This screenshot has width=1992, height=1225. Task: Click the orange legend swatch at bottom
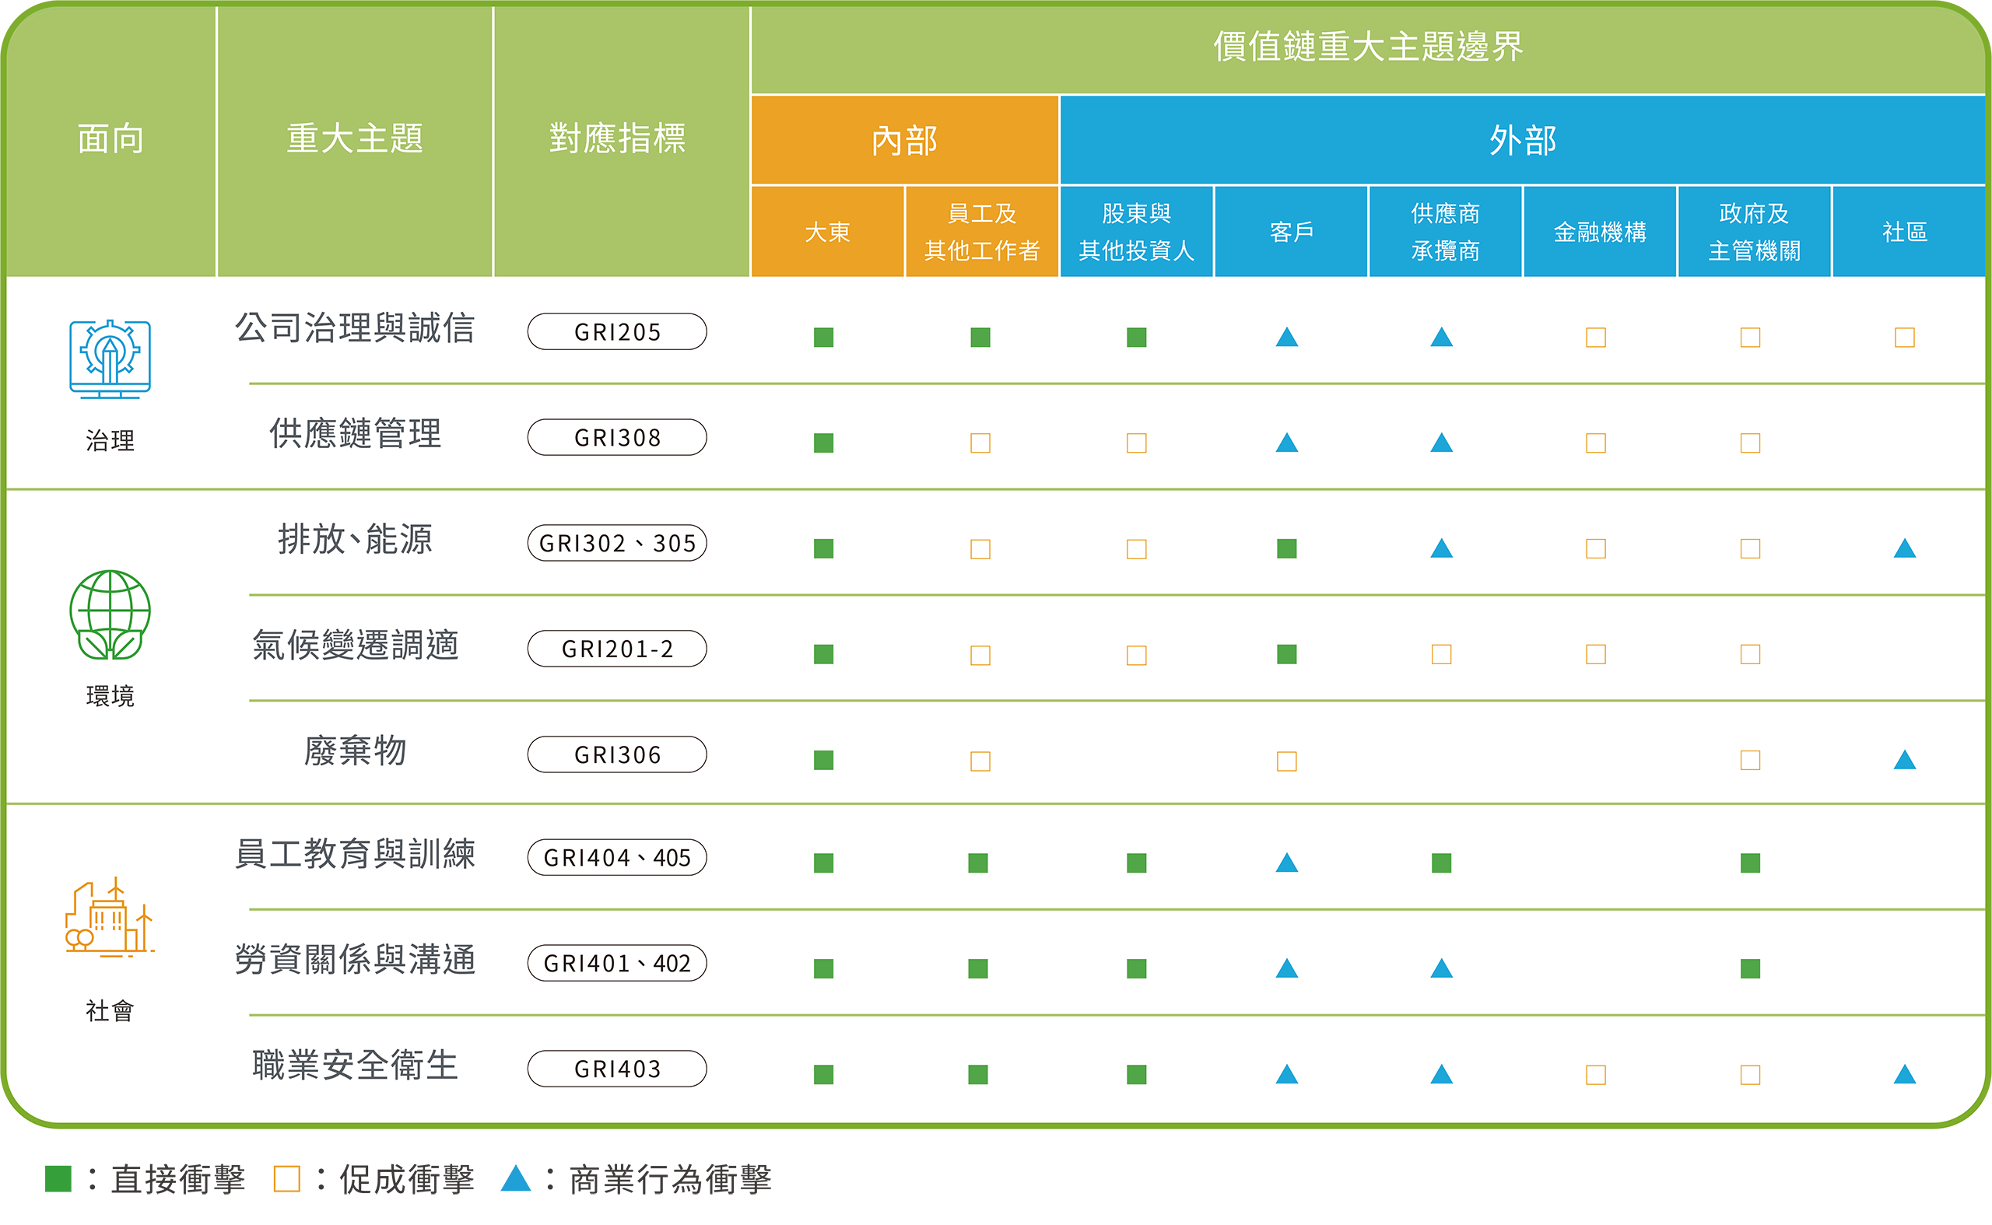[x=284, y=1171]
